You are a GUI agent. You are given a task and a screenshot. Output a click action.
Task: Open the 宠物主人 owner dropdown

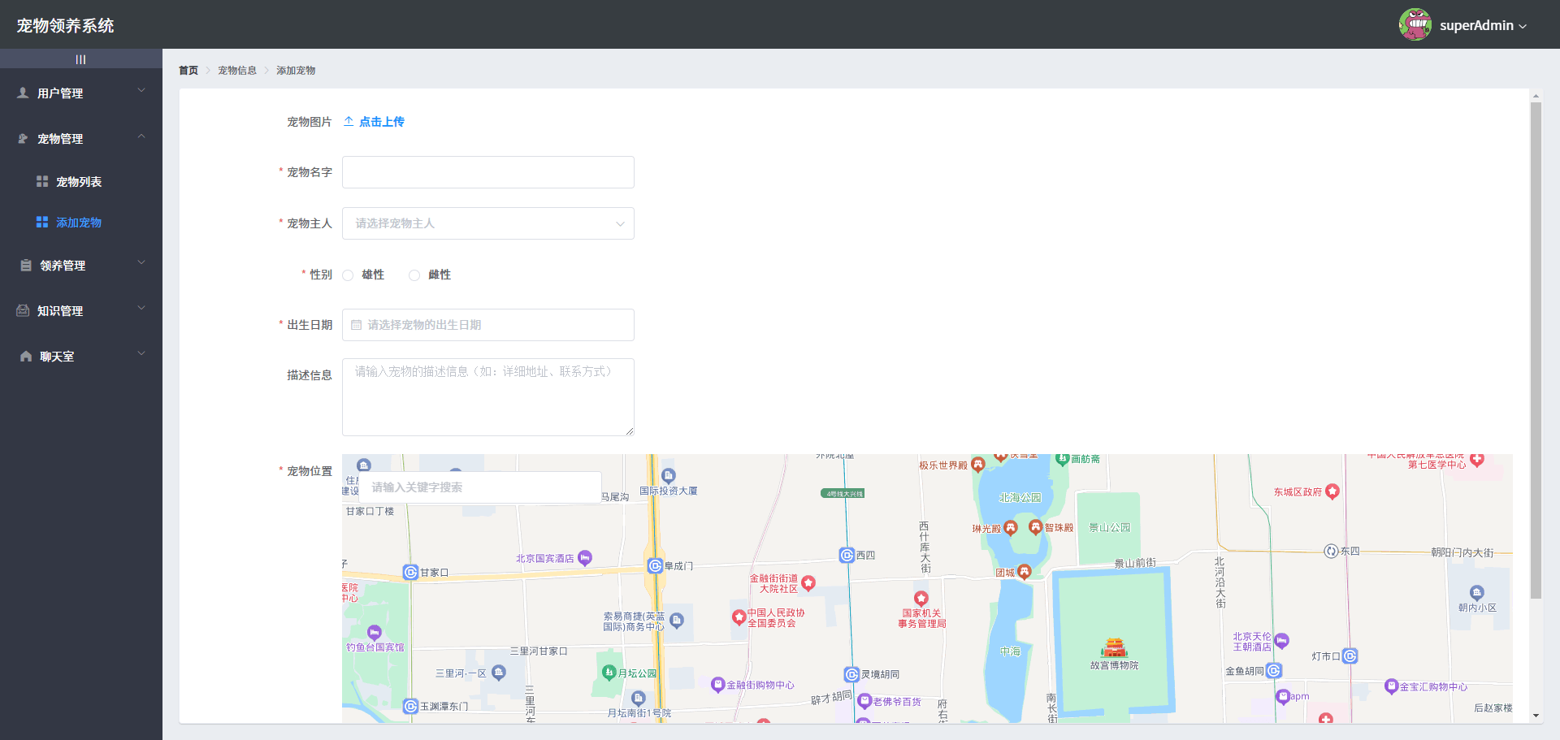(487, 223)
